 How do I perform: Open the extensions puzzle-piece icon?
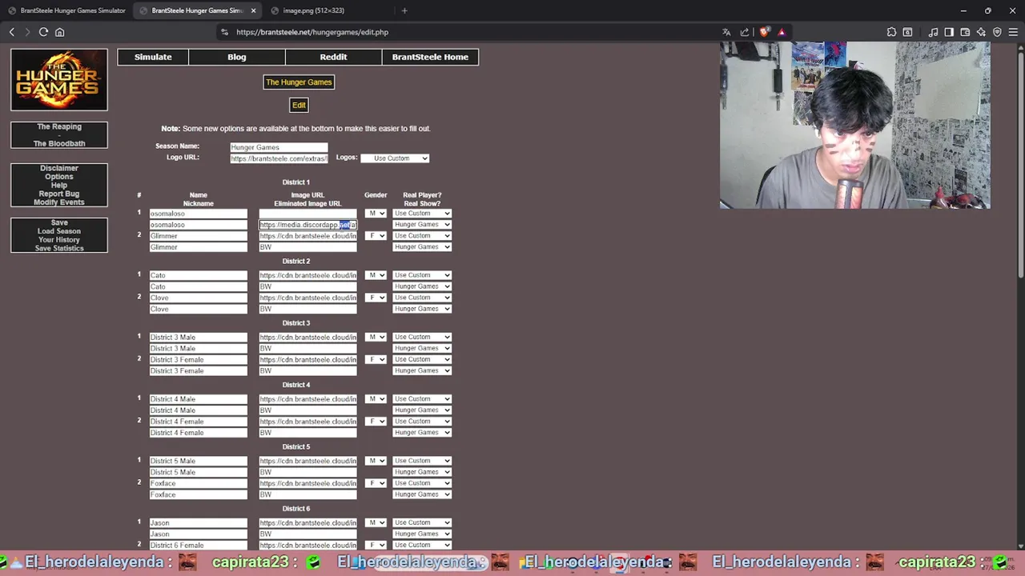coord(891,32)
